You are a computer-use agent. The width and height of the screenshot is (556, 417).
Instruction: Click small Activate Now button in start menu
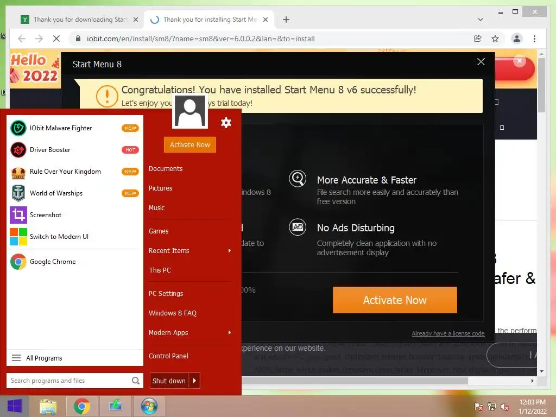point(189,144)
